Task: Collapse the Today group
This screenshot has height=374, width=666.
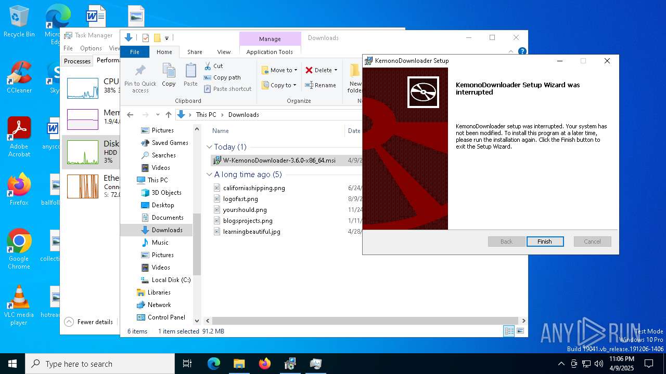Action: click(210, 147)
